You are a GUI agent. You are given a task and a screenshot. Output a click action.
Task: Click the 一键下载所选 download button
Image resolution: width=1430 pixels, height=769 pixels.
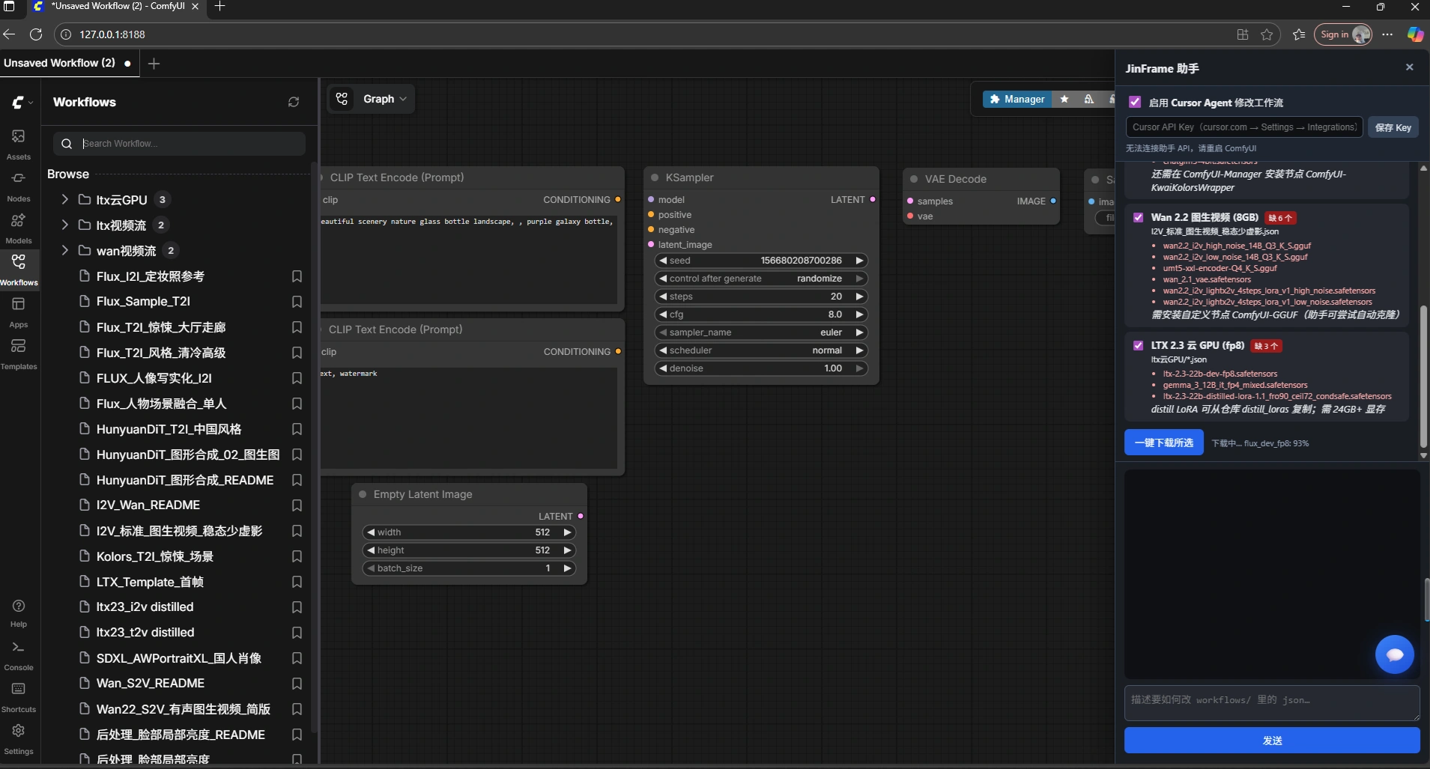1164,443
